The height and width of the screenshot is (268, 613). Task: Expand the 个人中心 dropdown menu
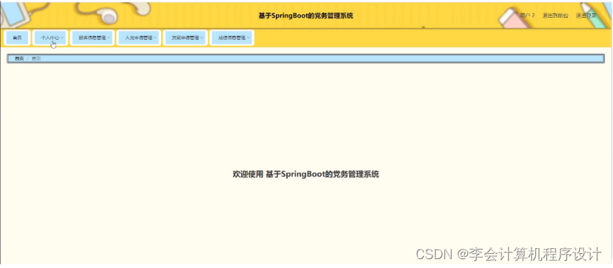(50, 38)
